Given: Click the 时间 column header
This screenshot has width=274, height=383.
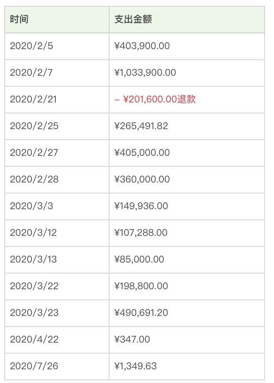Looking at the screenshot, I should coord(19,19).
